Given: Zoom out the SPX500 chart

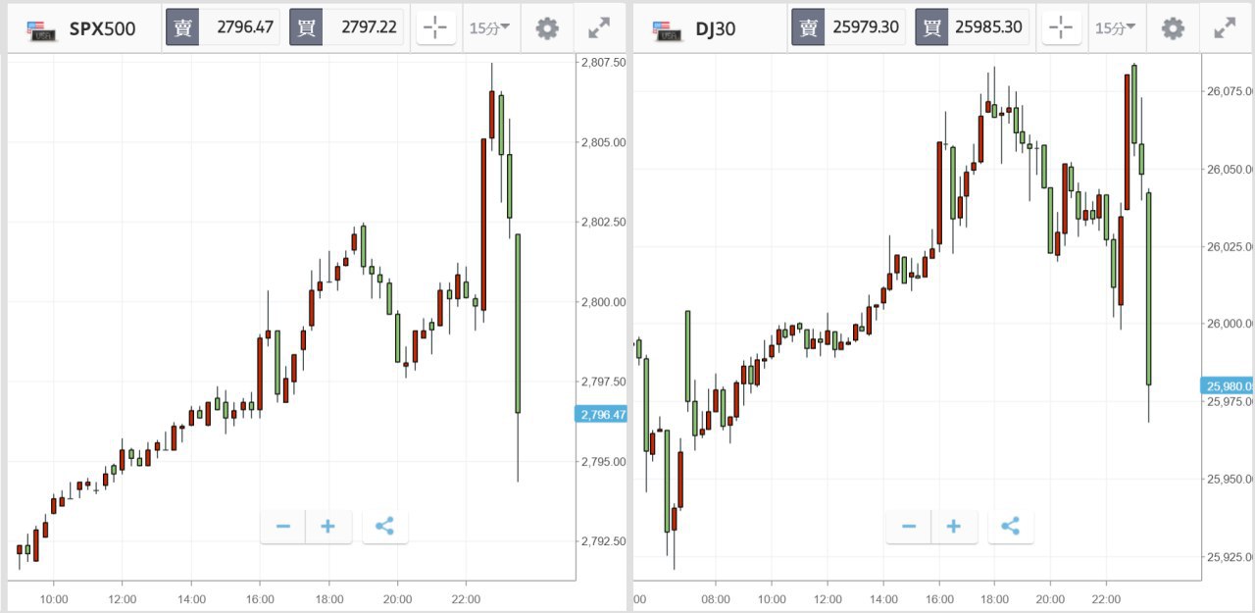Looking at the screenshot, I should (x=283, y=527).
